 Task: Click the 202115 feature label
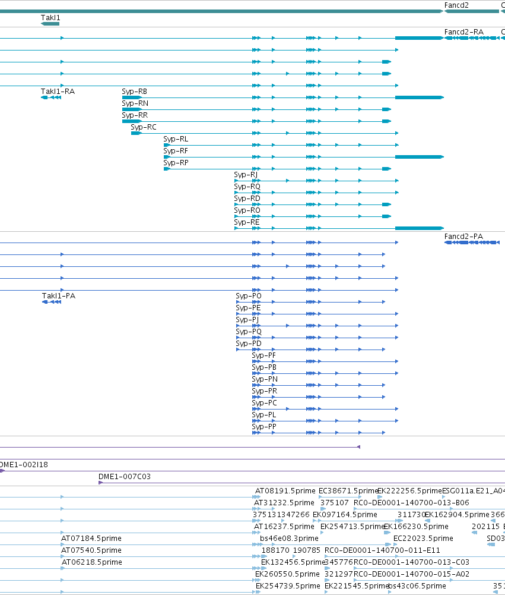tap(485, 527)
